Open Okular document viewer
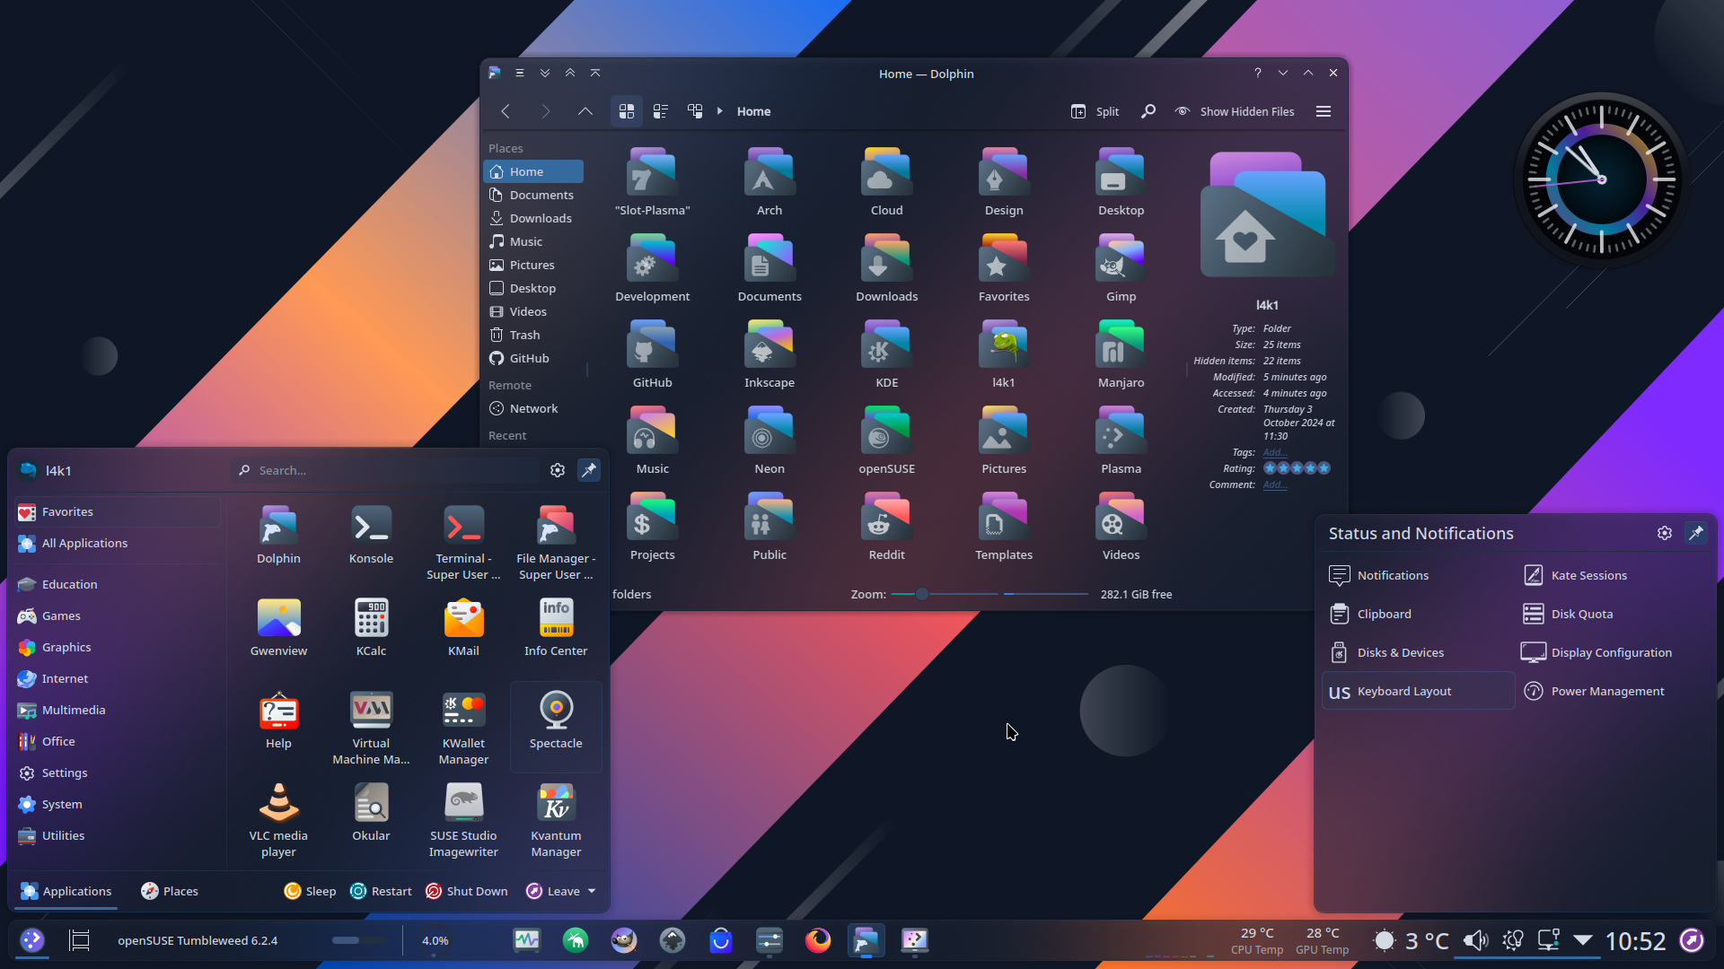 coord(371,812)
